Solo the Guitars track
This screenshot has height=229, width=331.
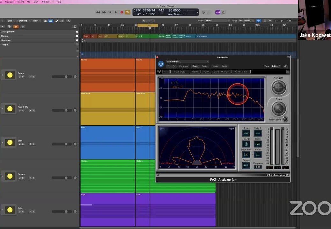23,178
